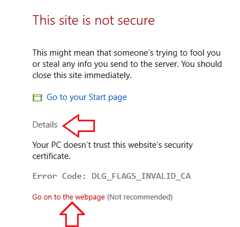Image resolution: width=240 pixels, height=227 pixels.
Task: Click the green Start page window icon
Action: [x=37, y=98]
